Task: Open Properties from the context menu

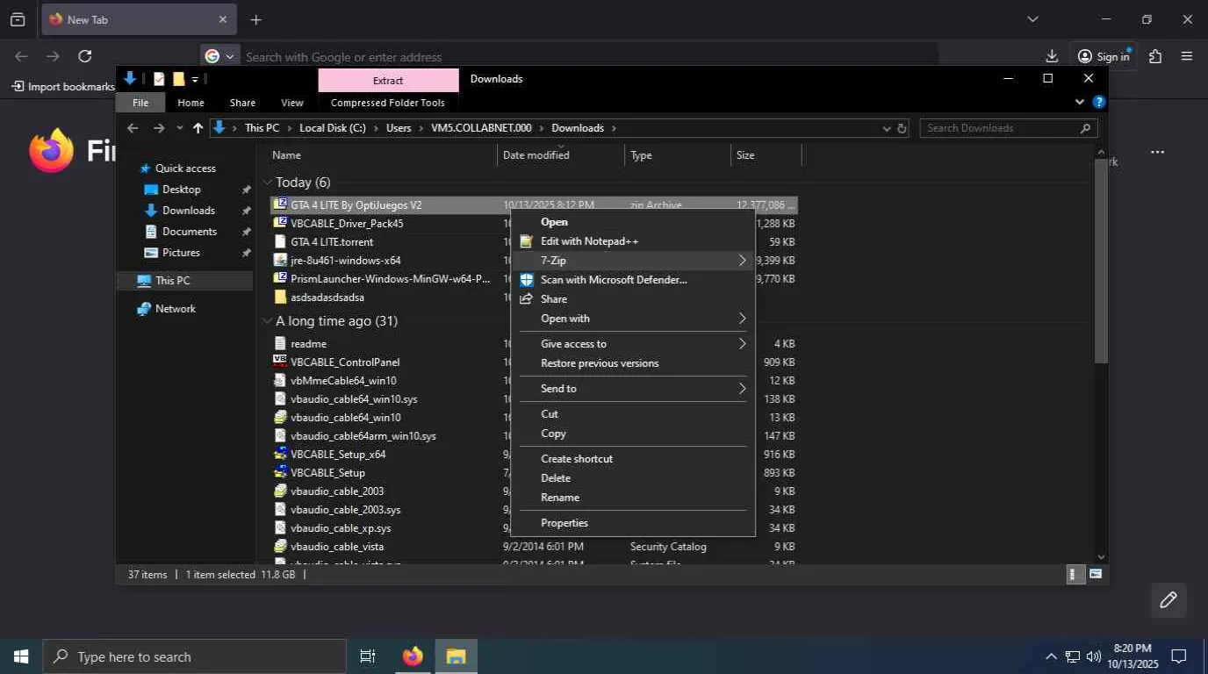Action: 564,523
